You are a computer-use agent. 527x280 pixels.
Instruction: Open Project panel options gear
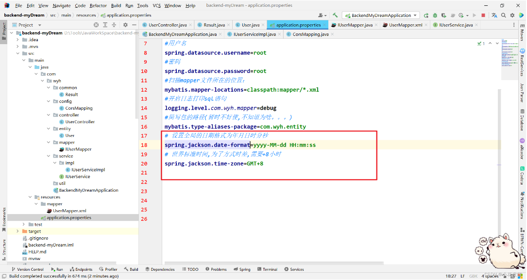click(x=125, y=25)
